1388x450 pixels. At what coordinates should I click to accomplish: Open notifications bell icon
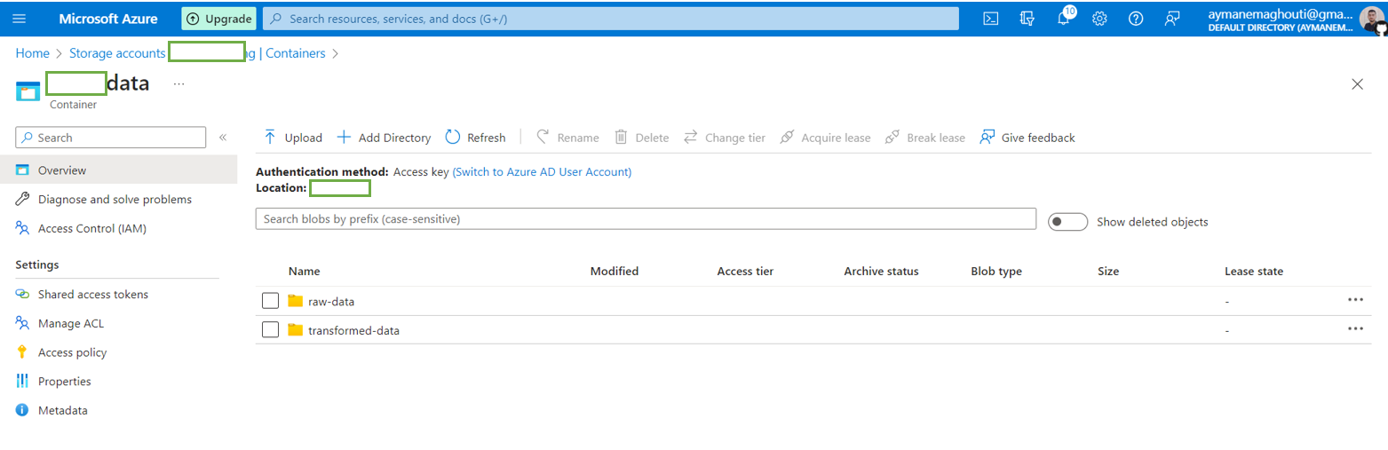point(1064,19)
